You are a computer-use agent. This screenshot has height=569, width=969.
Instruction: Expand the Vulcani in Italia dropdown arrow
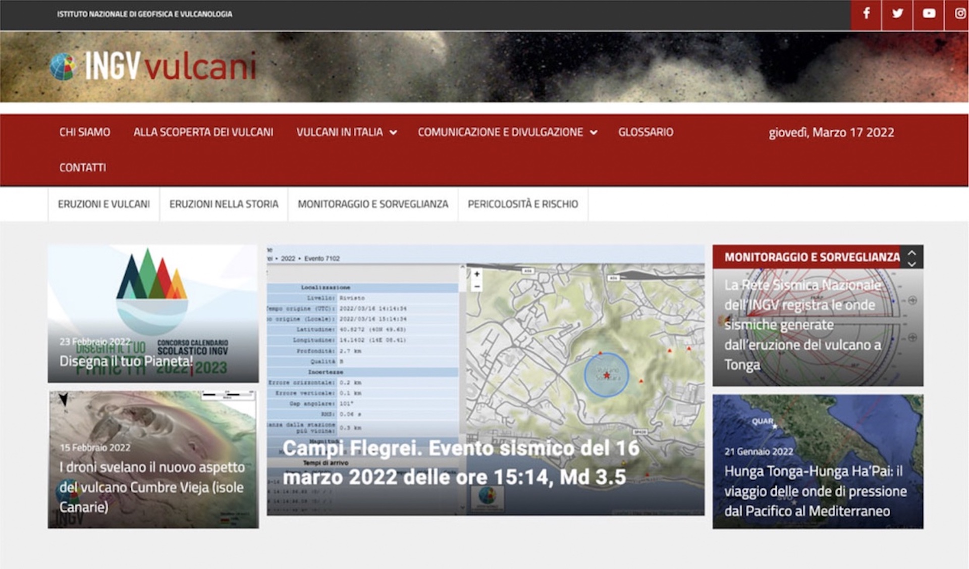coord(394,133)
